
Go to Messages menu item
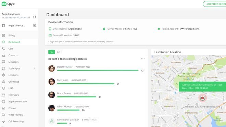click(13, 62)
